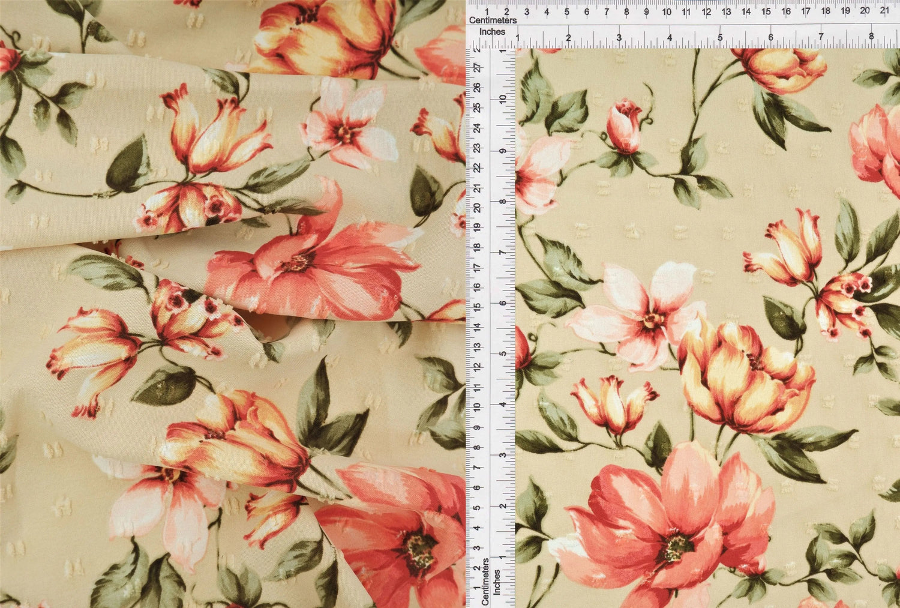Image resolution: width=900 pixels, height=608 pixels.
Task: Click the 'Inches' label on the top ruler
Action: pos(492,32)
